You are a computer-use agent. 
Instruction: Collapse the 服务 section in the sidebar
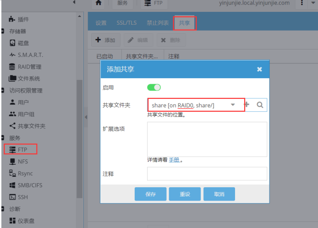click(3, 138)
